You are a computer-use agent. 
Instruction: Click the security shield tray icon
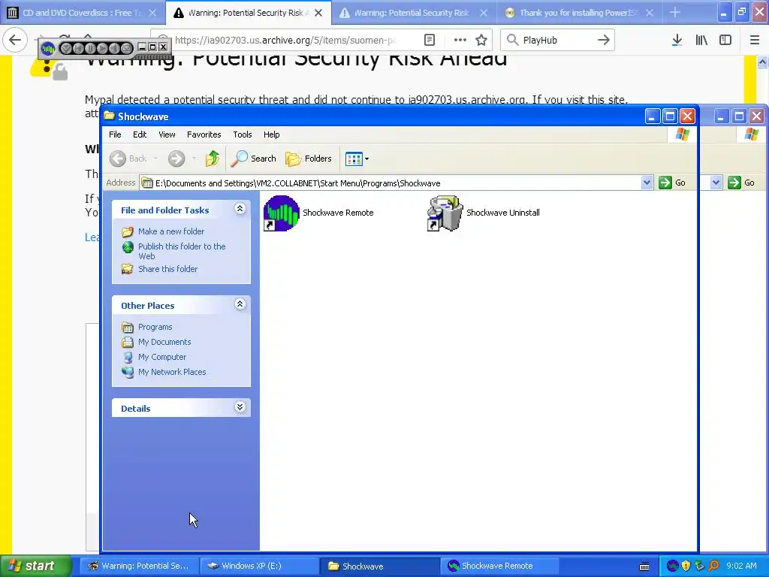(686, 566)
